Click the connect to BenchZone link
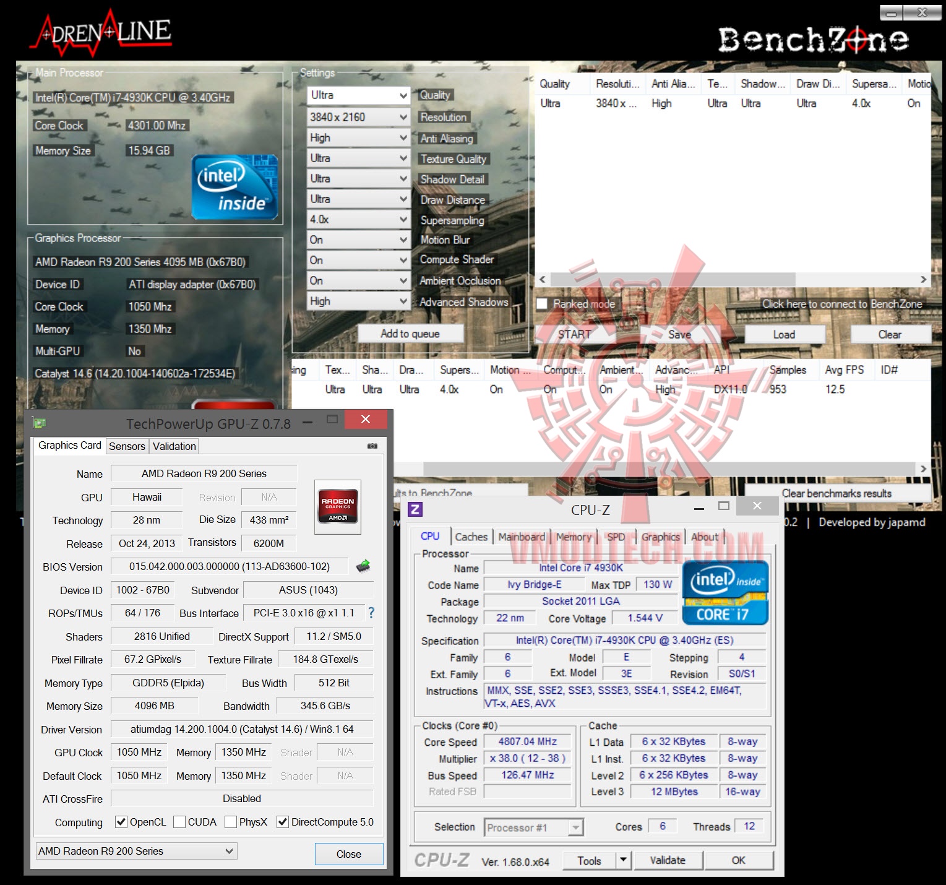Viewport: 946px width, 885px height. tap(842, 304)
